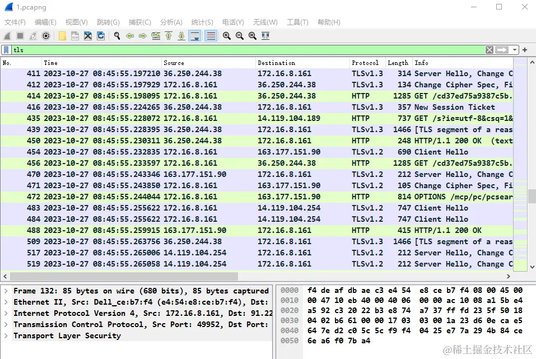
Task: Reset zoom to normal size icon
Action: [253, 36]
